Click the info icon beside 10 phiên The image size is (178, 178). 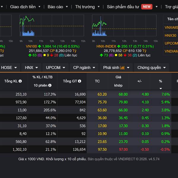(x=50, y=85)
